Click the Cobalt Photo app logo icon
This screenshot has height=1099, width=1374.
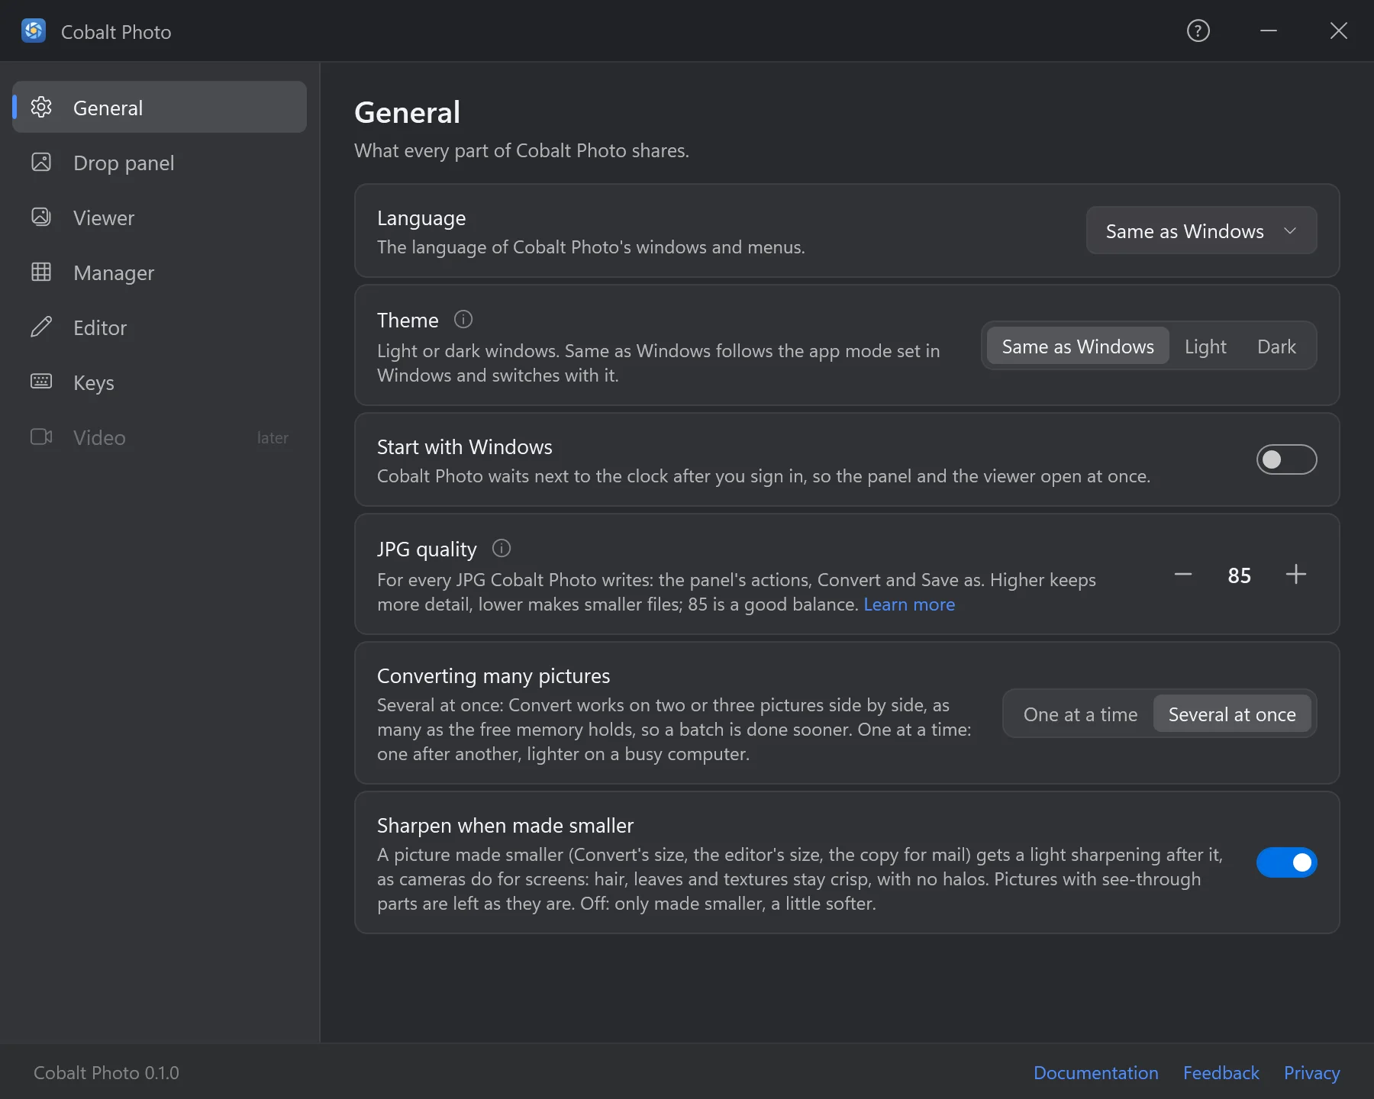pyautogui.click(x=34, y=31)
